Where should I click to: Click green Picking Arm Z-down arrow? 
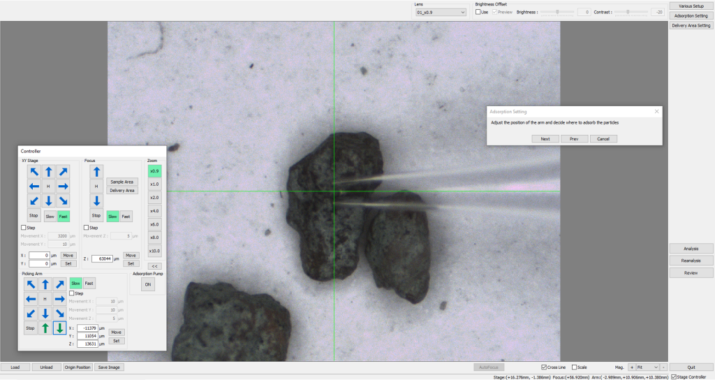tap(60, 328)
